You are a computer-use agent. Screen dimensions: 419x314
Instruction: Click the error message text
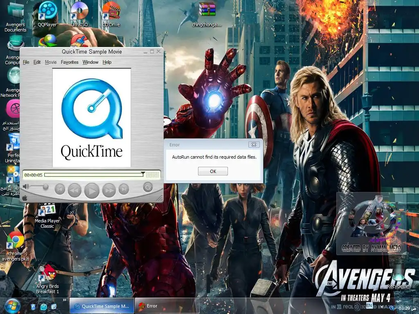(214, 157)
